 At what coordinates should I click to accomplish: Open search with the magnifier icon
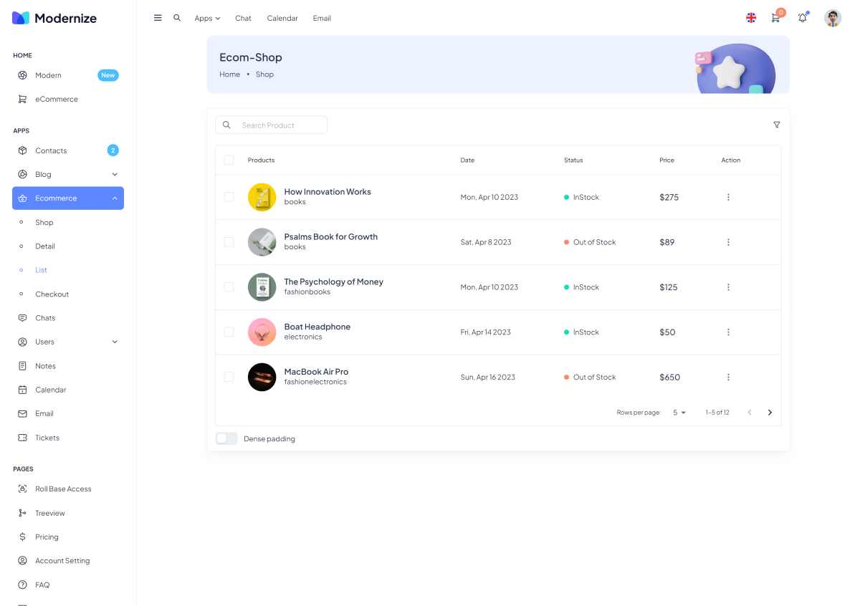(177, 18)
